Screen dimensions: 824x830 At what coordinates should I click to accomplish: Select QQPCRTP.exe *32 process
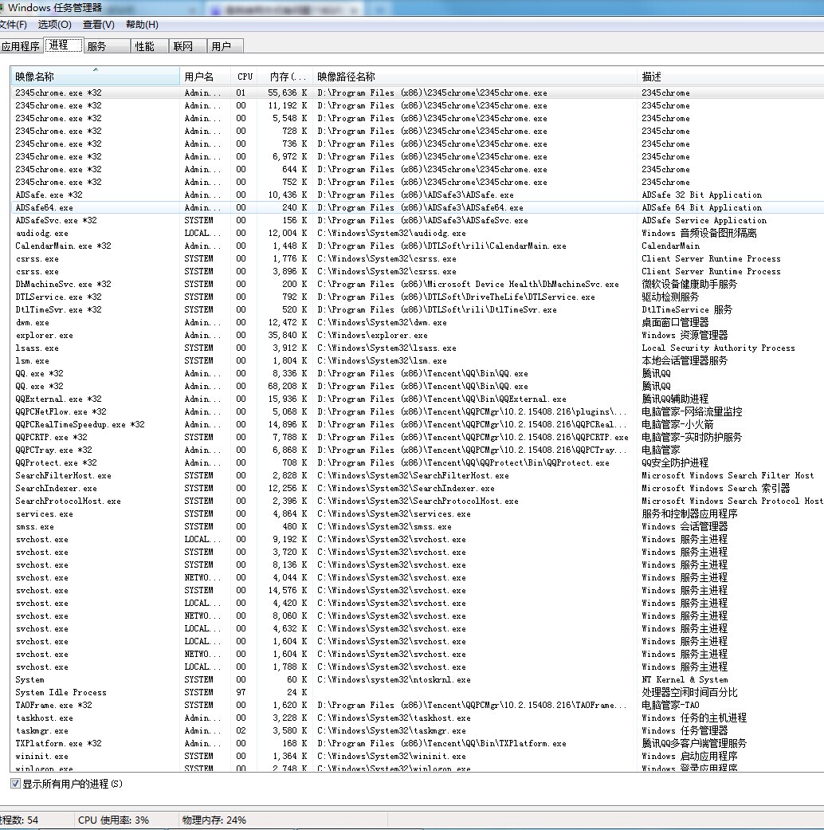[x=417, y=437]
